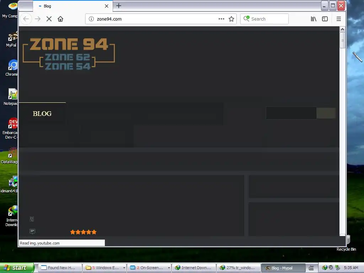
Task: Show site information icon in address bar
Action: (91, 19)
